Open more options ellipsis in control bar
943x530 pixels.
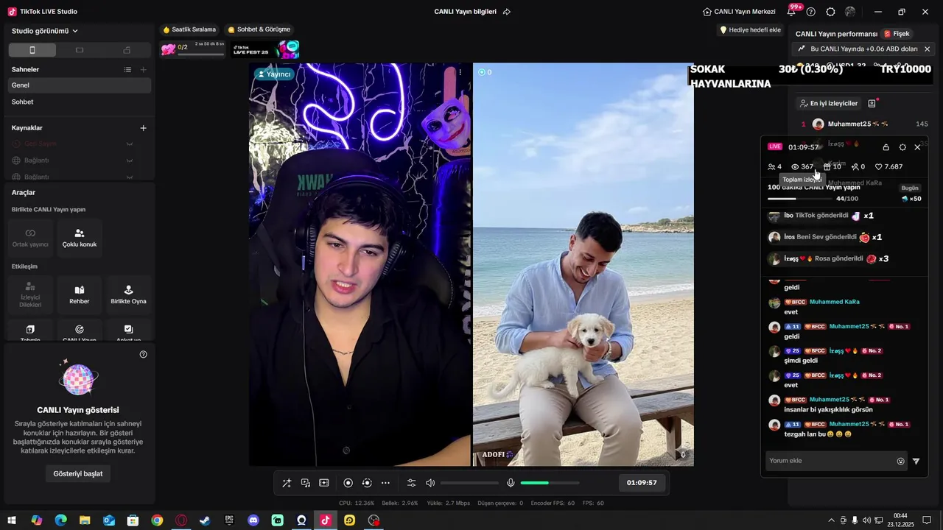click(385, 483)
